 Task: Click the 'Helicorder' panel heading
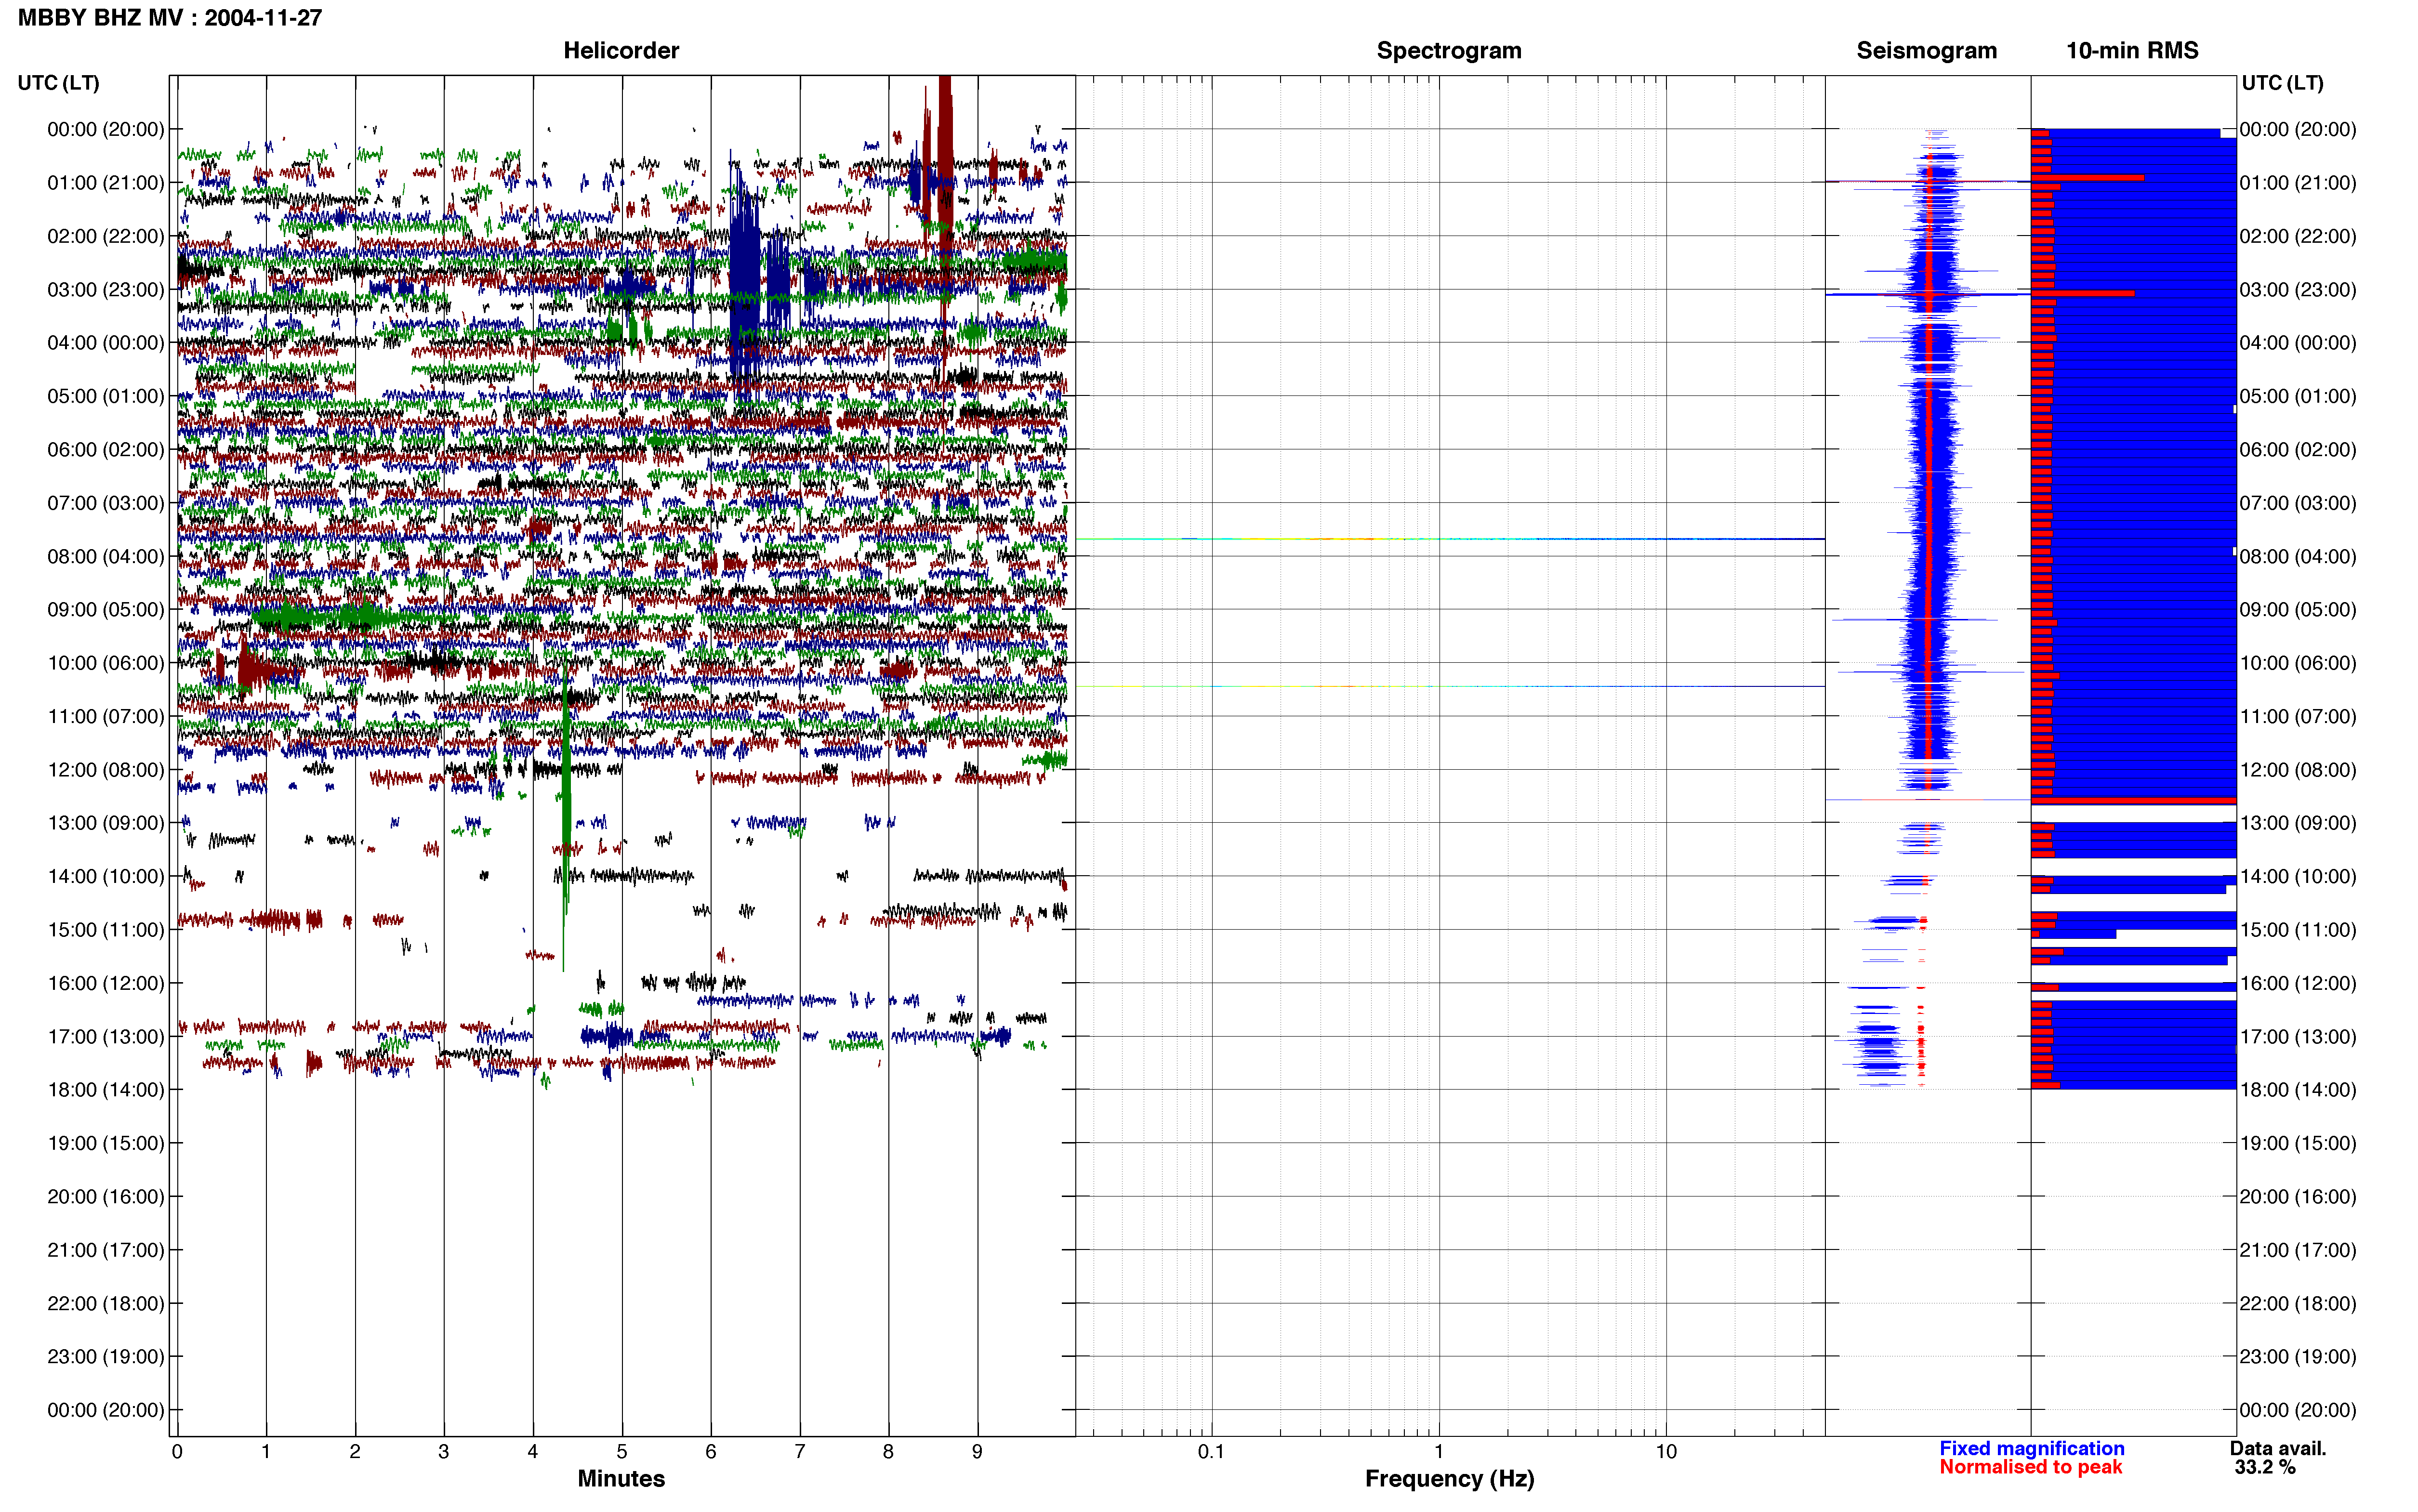coord(621,51)
